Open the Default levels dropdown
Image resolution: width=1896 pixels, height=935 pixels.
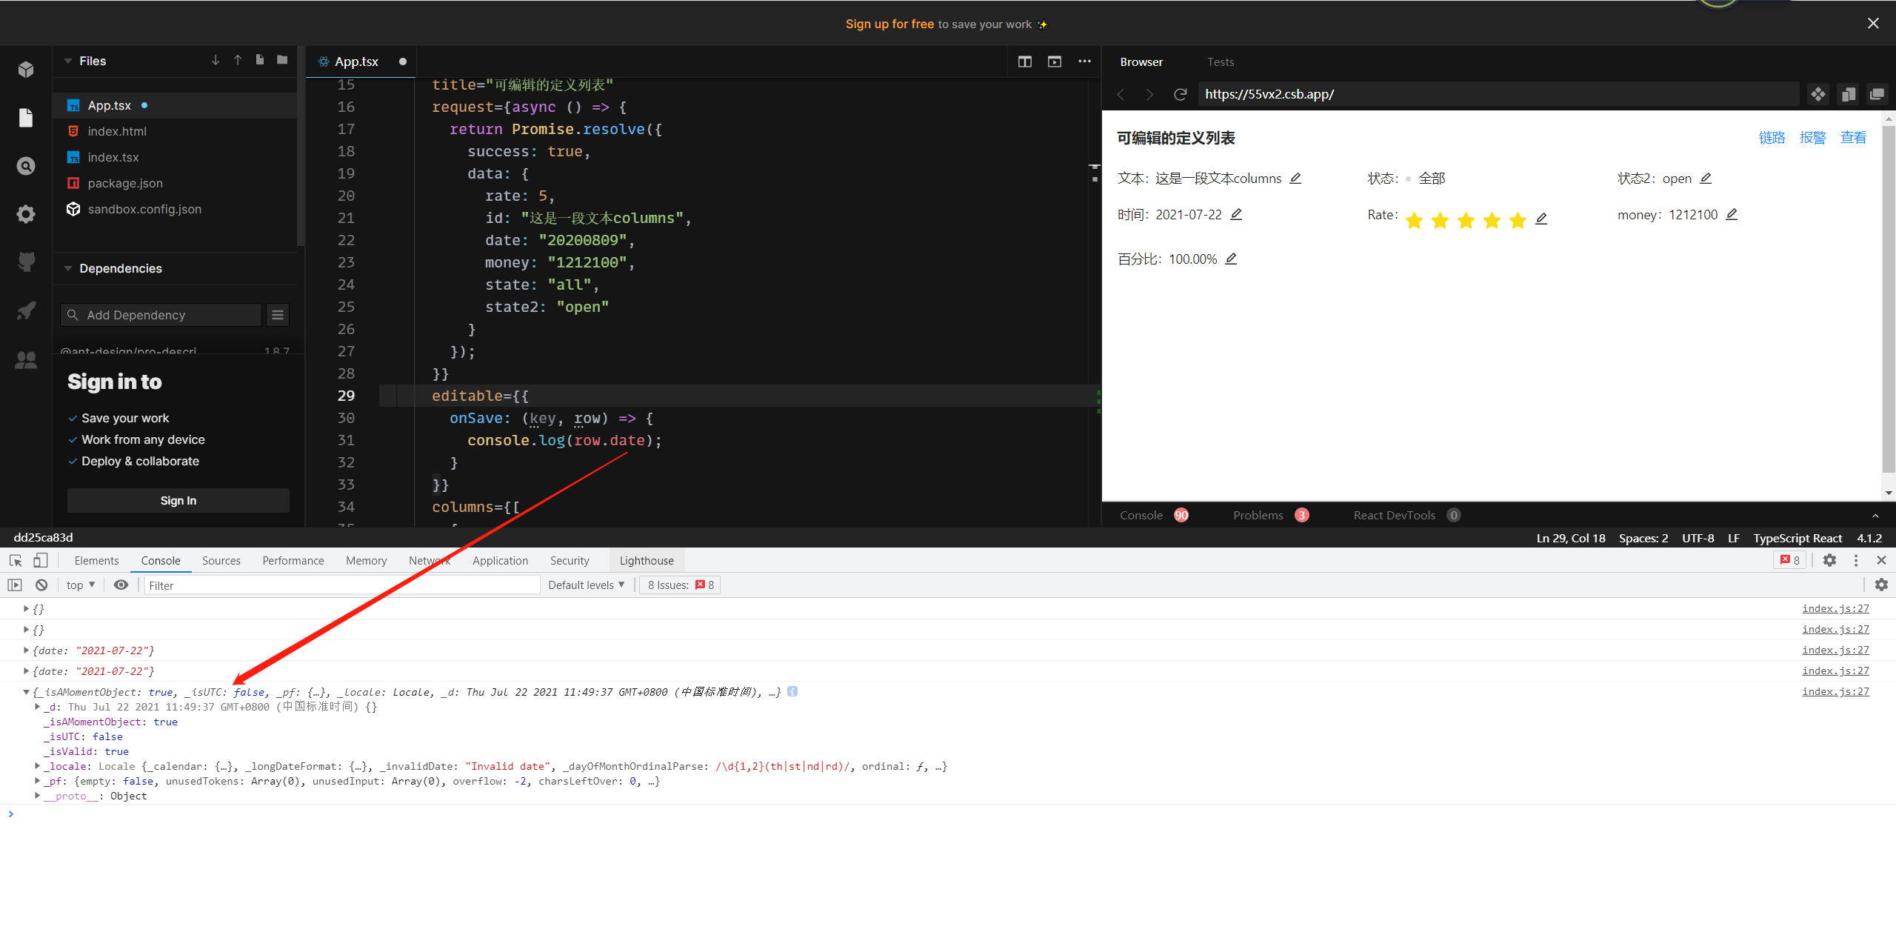(586, 585)
